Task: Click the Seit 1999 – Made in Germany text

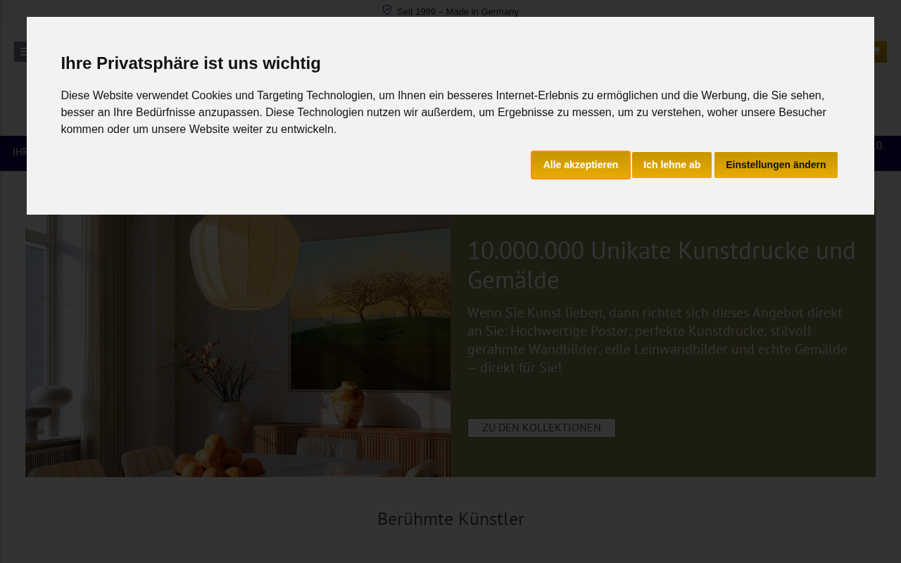Action: click(458, 11)
